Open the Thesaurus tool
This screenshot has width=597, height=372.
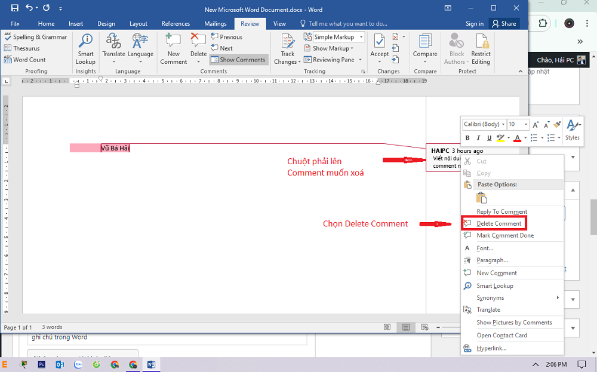[26, 48]
